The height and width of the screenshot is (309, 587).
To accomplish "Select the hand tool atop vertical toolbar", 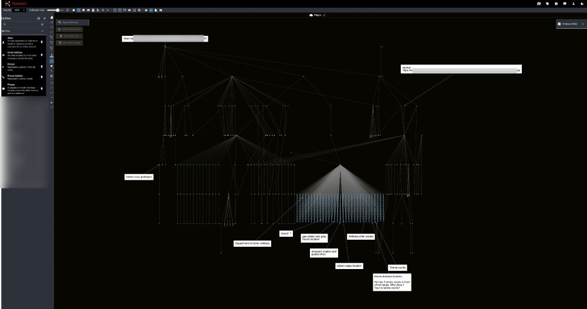I will pos(52,18).
